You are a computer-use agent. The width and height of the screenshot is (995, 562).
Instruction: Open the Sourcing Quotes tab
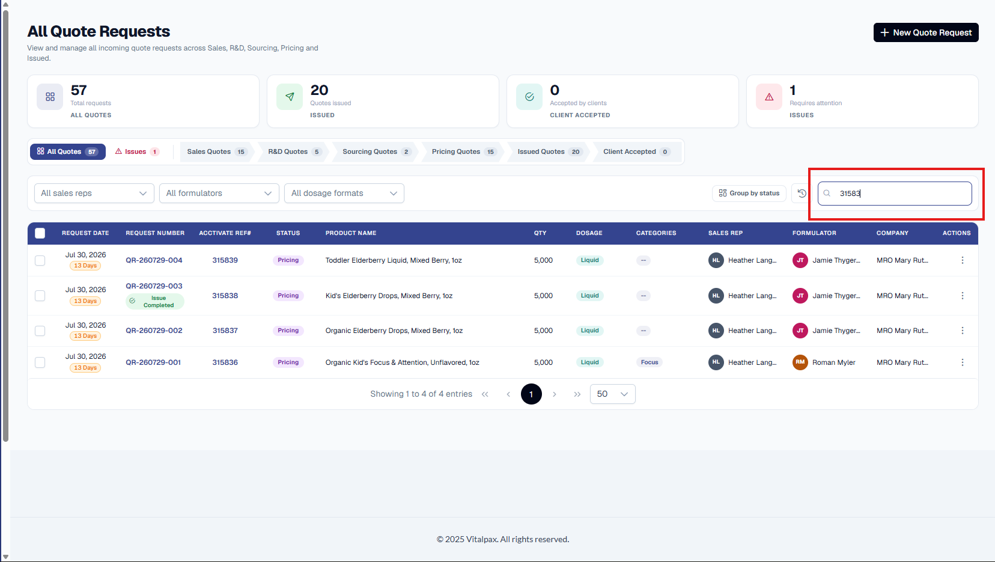tap(377, 152)
